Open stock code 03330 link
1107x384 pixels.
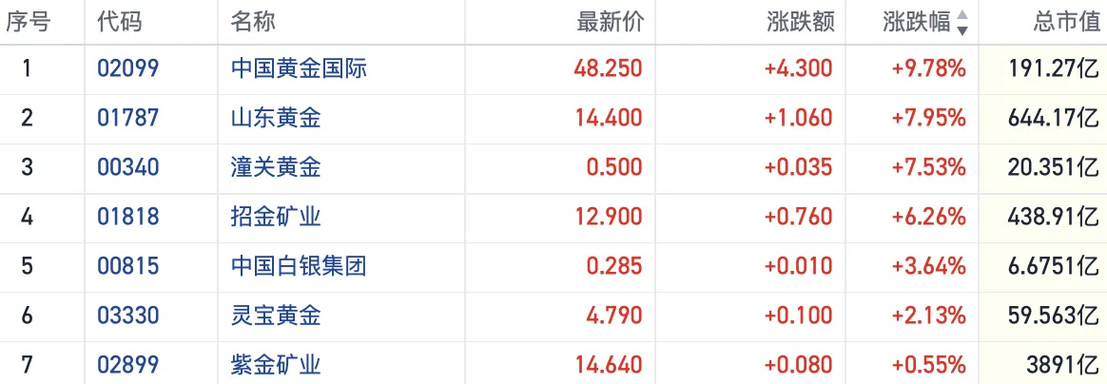[127, 316]
